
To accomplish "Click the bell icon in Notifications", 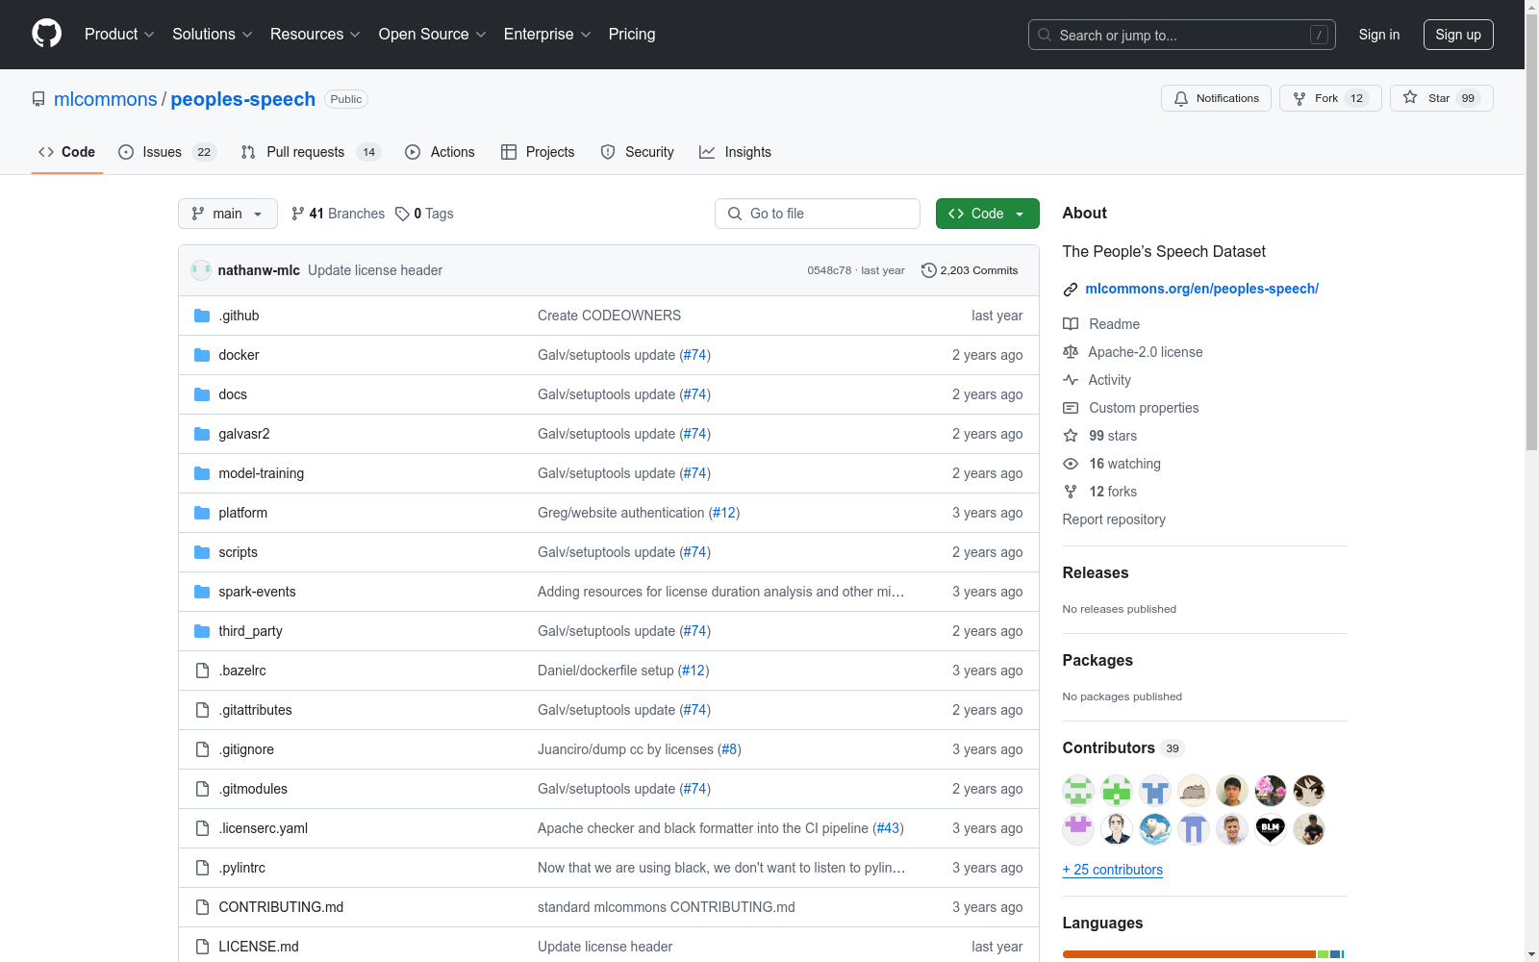I will pyautogui.click(x=1181, y=98).
